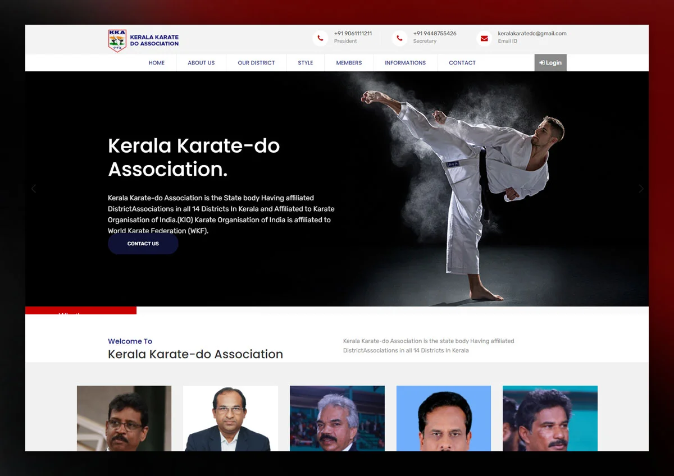
Task: Click the Login button
Action: [550, 63]
